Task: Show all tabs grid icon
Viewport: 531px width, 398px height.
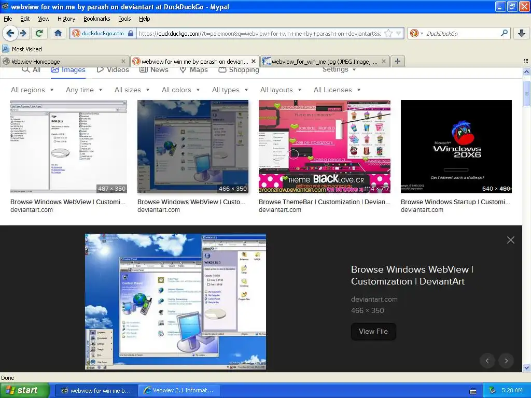Action: pyautogui.click(x=526, y=61)
